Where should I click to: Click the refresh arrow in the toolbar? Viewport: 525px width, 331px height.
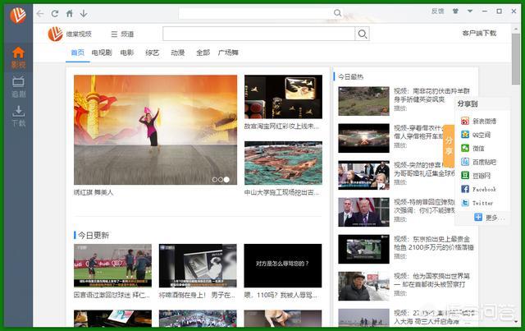(x=55, y=13)
